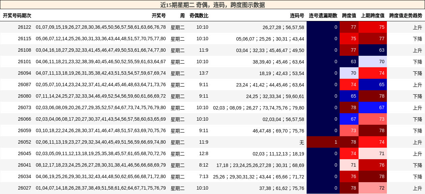Select period number 26101
The image size is (425, 194).
click(x=24, y=62)
